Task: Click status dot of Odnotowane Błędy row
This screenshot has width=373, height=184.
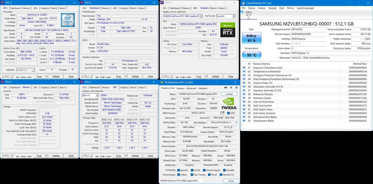Action: click(244, 121)
